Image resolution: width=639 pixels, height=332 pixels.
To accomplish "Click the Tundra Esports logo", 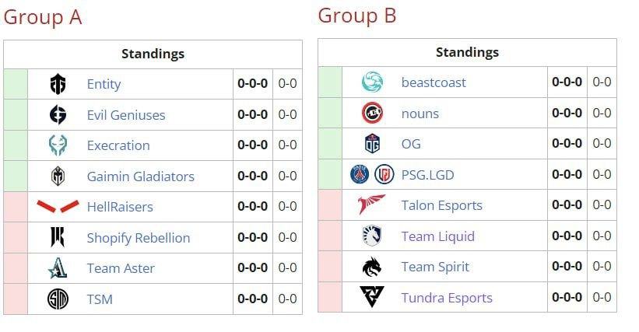I will pyautogui.click(x=373, y=298).
